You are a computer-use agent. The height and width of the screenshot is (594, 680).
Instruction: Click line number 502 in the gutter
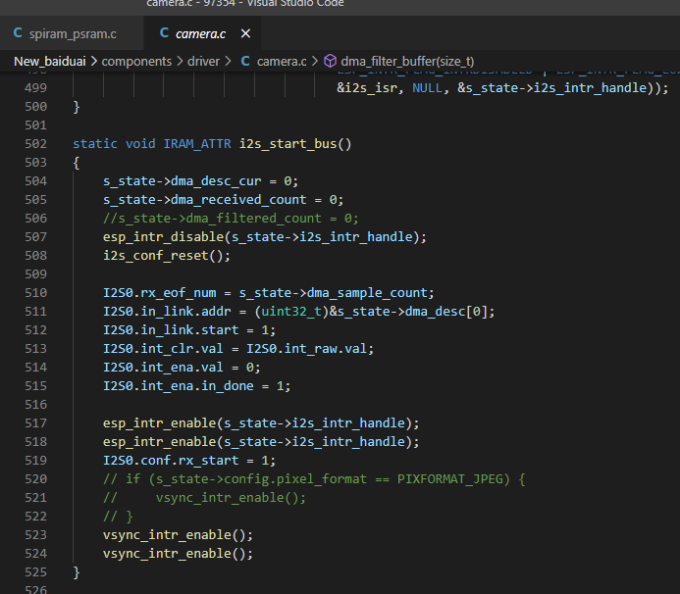(35, 144)
